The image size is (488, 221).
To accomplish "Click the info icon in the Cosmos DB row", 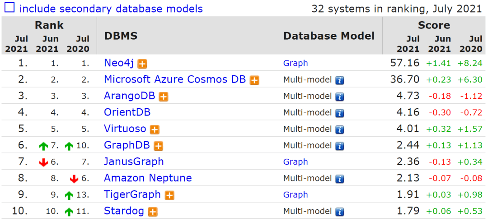I will (x=339, y=80).
